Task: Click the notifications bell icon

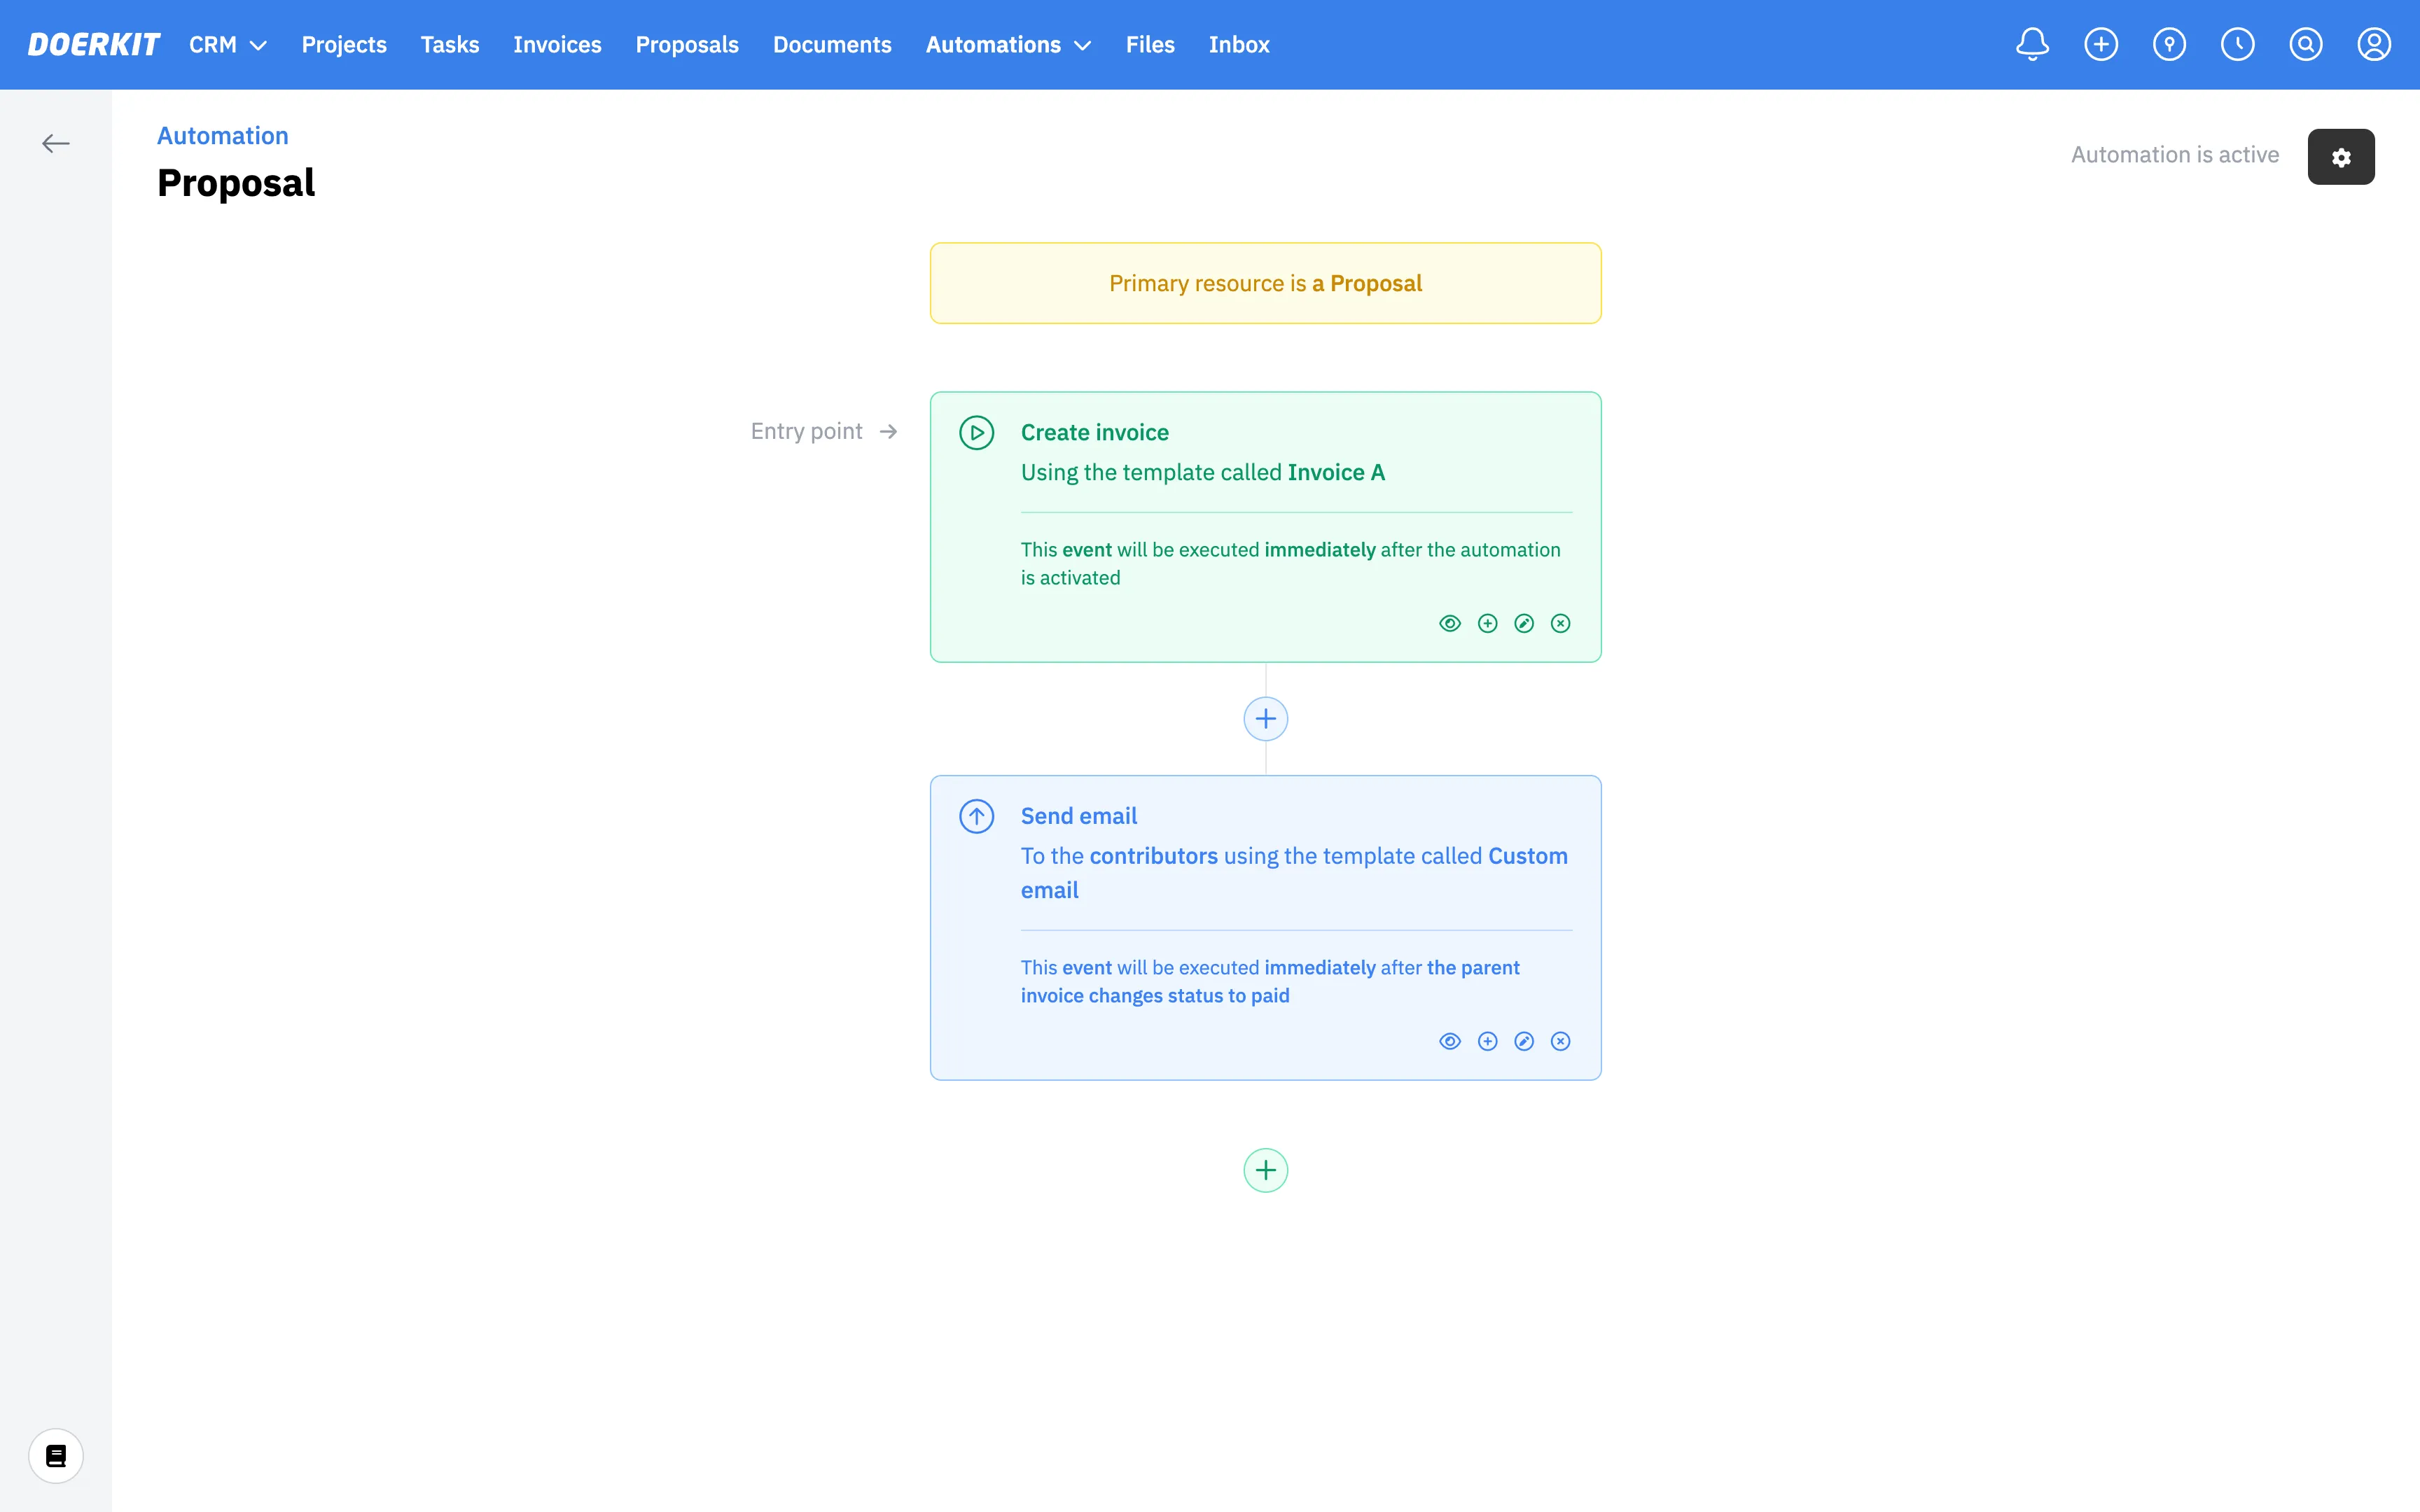Action: click(x=2032, y=44)
